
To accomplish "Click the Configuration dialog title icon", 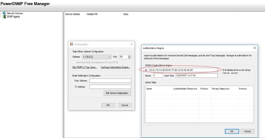I will pos(72,44).
